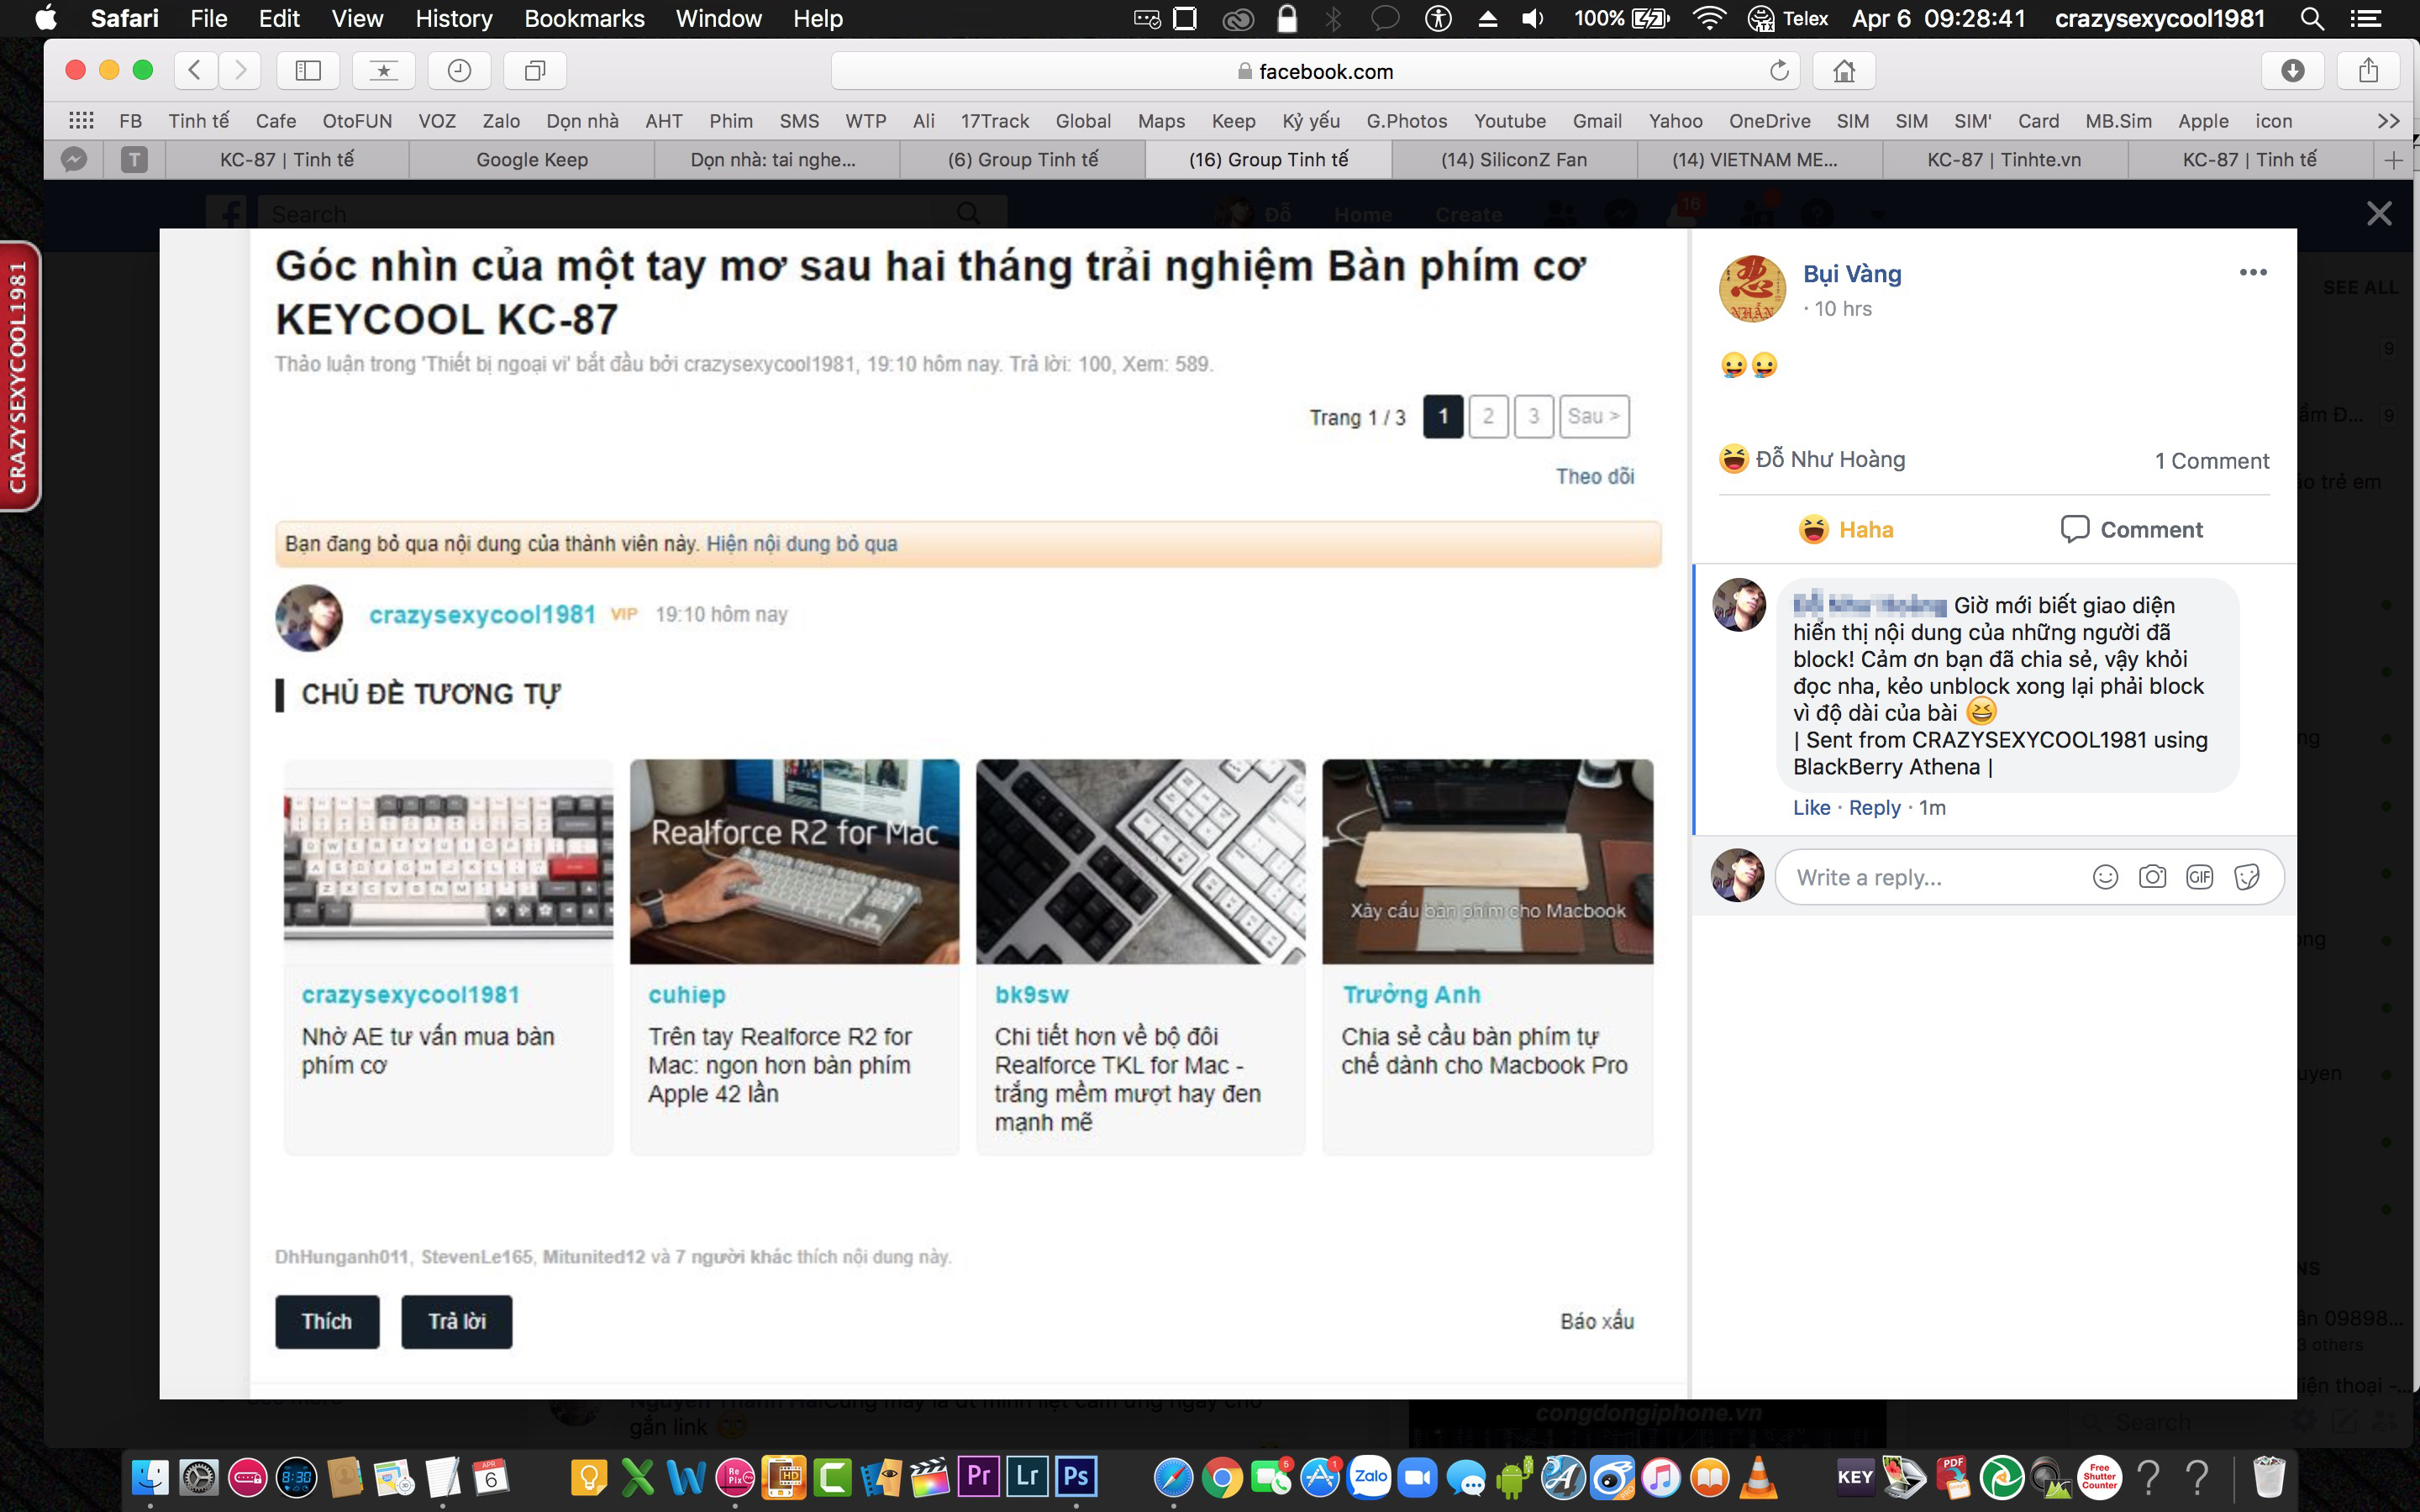Launch Photoshop from the Dock
This screenshot has height=1512, width=2420.
[x=1076, y=1476]
